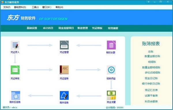The width and height of the screenshot is (173, 110).
Task: Open the 现金流量 money icon
Action: click(x=111, y=95)
